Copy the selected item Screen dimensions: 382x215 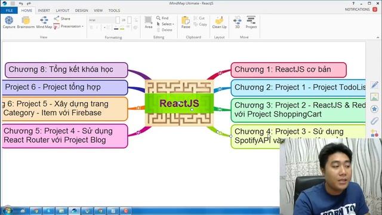(x=201, y=24)
